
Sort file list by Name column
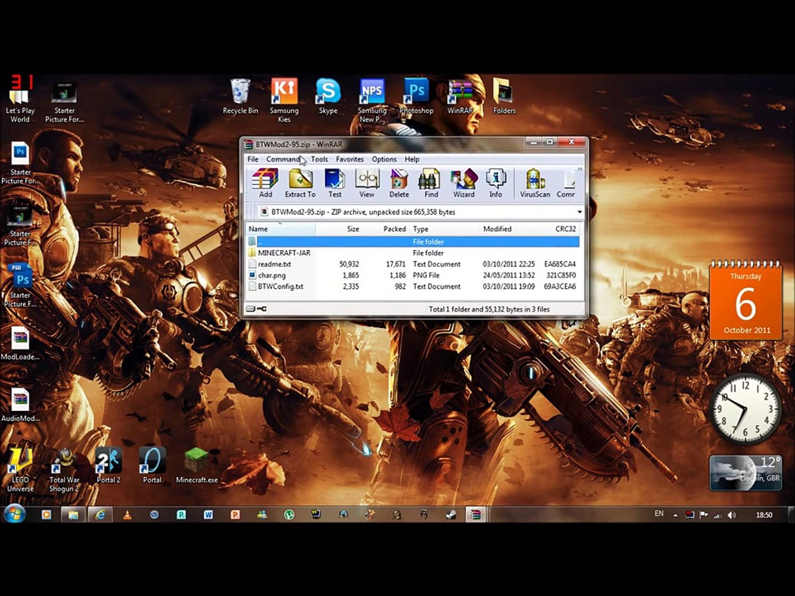coord(280,228)
